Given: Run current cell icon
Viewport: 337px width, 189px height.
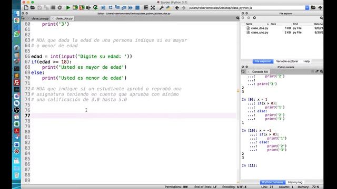Looking at the screenshot, I should coord(75,8).
